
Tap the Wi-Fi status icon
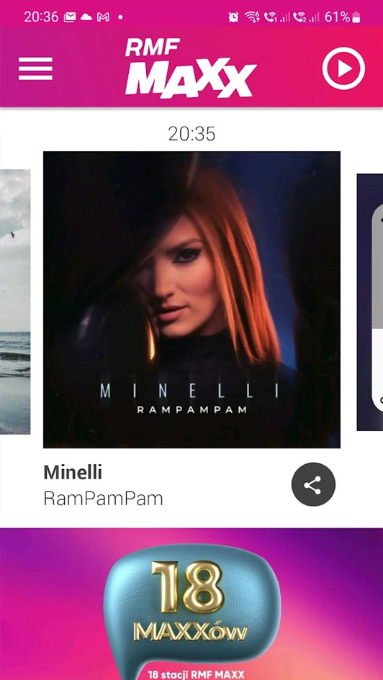coord(252,17)
